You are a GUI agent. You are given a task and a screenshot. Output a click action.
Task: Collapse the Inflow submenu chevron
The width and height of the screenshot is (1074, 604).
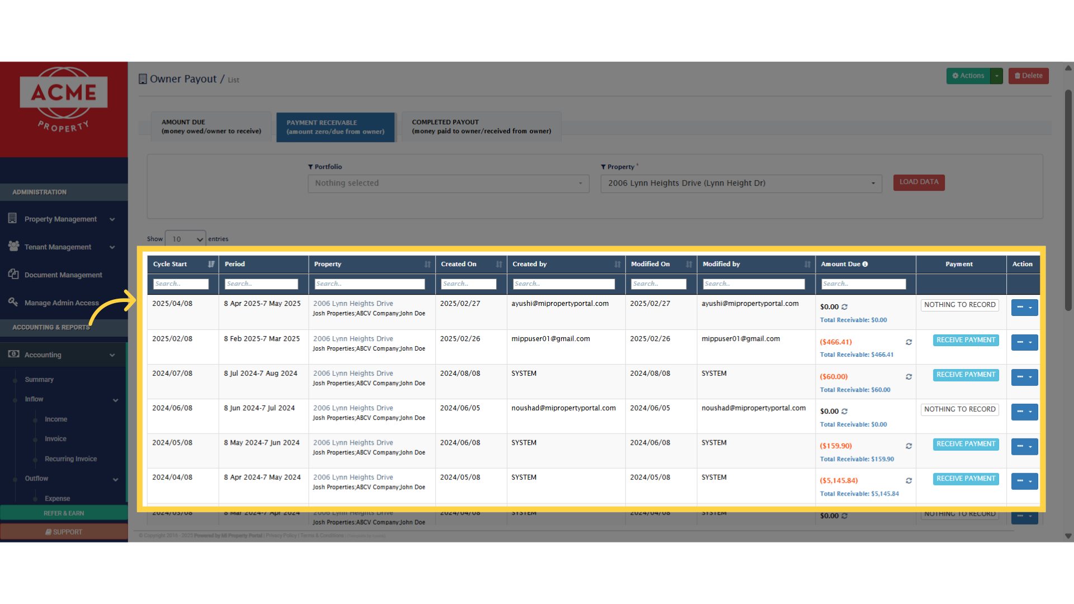(x=116, y=400)
